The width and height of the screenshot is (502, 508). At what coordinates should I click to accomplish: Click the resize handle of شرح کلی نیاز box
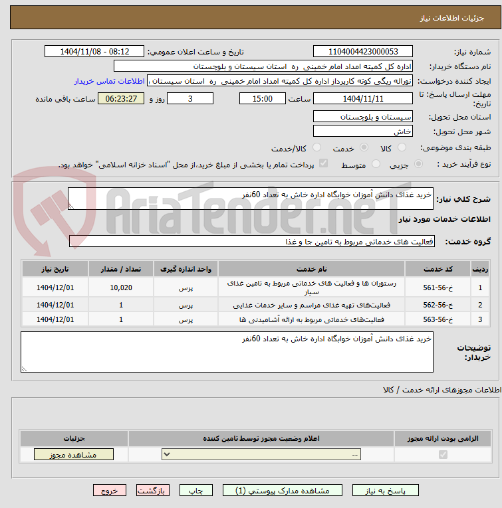pyautogui.click(x=71, y=206)
